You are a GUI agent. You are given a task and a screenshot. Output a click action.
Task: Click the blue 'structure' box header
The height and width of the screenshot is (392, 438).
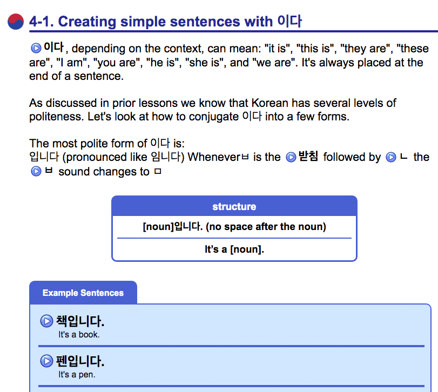tap(234, 207)
